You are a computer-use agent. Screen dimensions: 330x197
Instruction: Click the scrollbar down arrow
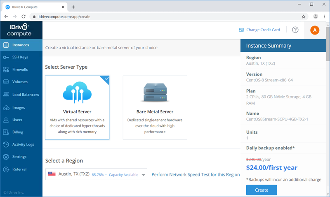coord(328,194)
